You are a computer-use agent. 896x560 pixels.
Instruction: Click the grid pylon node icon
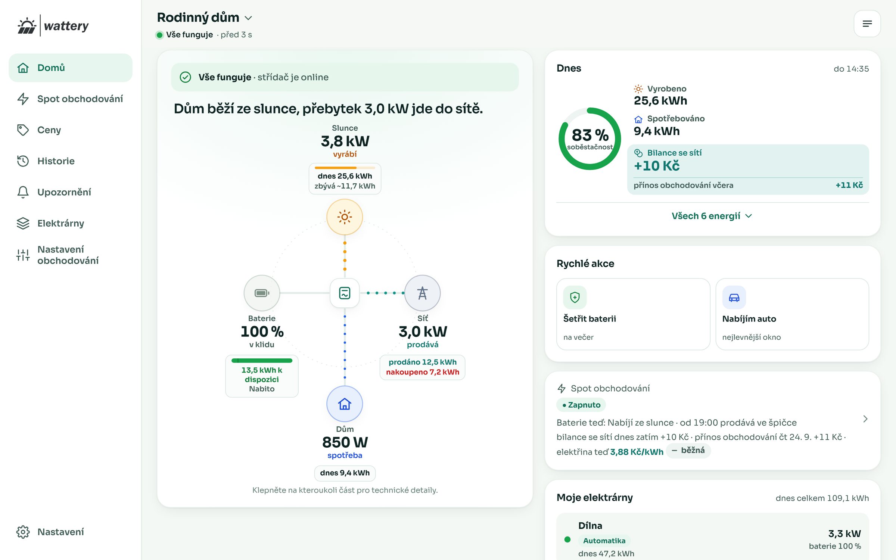click(422, 293)
